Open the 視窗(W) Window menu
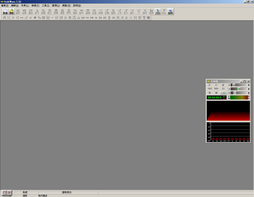Viewport: 254px width, 197px height. click(x=66, y=6)
